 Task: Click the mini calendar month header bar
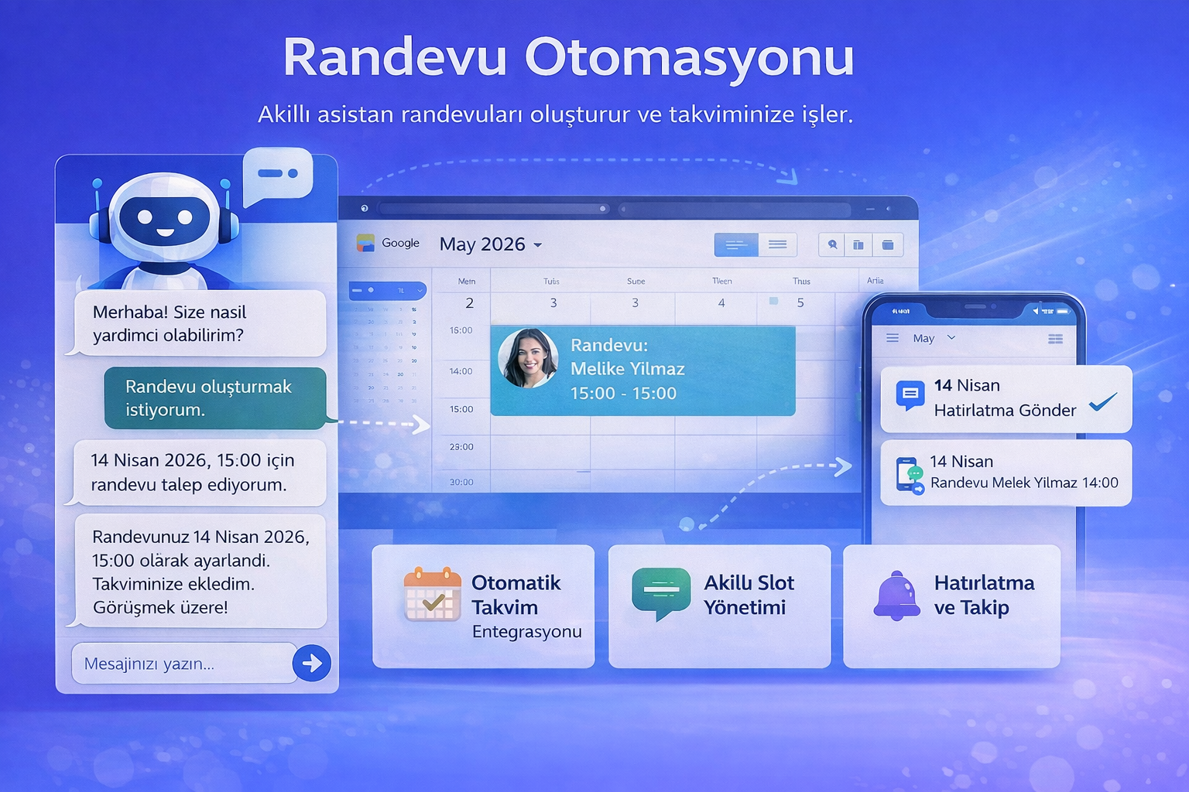pos(387,291)
